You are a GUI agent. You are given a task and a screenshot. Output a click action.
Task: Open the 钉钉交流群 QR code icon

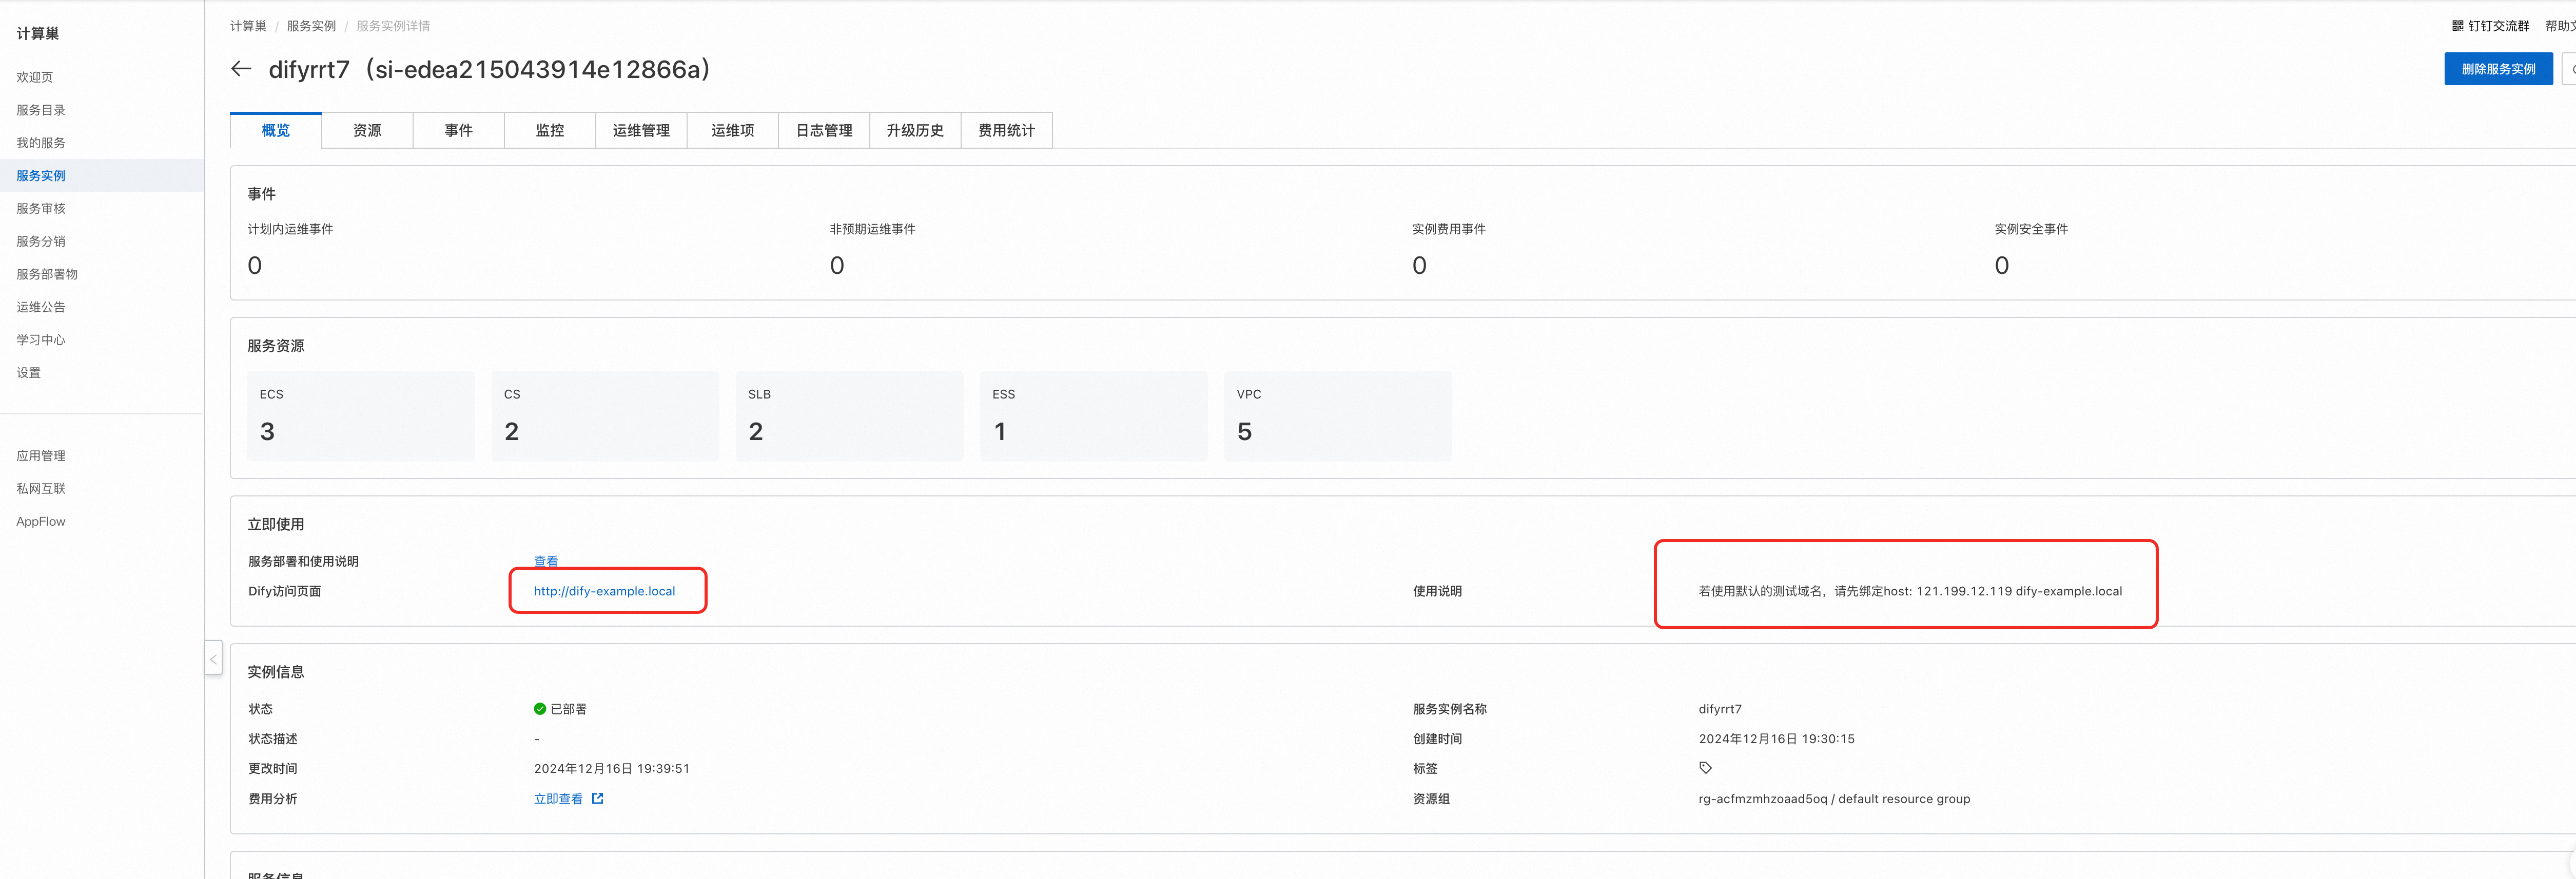point(2457,26)
